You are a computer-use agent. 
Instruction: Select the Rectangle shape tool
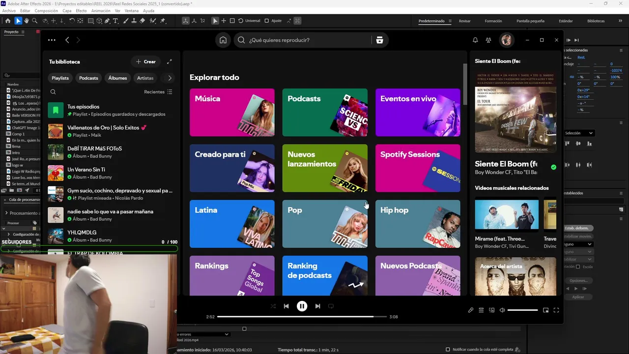pos(91,21)
